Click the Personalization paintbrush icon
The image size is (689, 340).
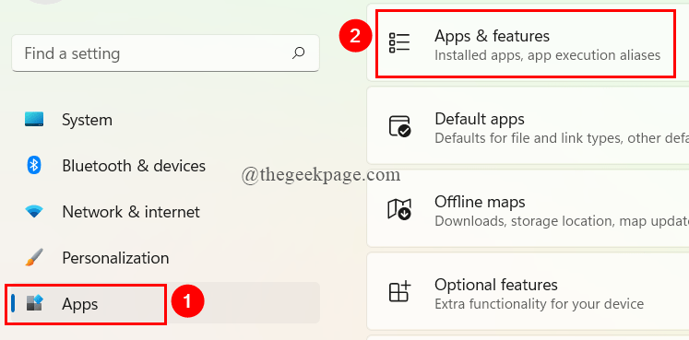[34, 257]
